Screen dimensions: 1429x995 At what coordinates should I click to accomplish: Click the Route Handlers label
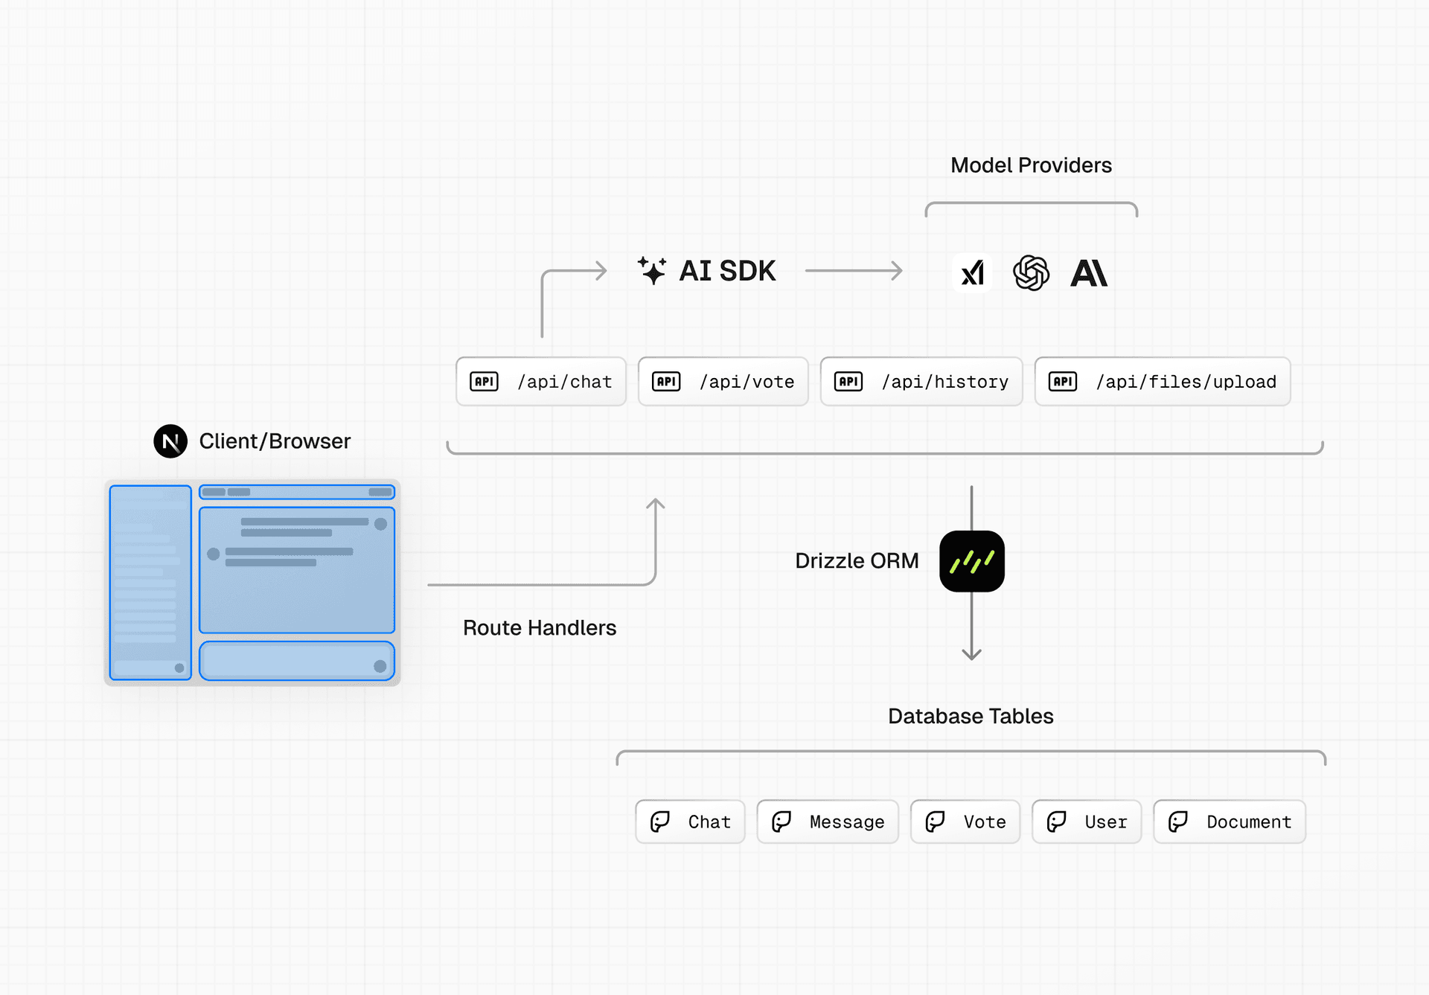coord(540,628)
